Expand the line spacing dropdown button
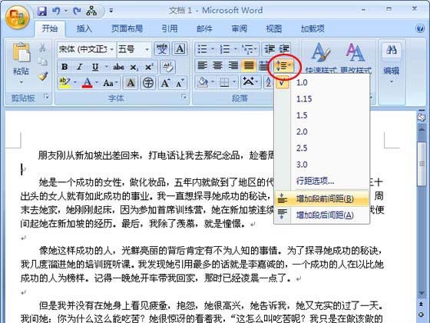The image size is (430, 323). [x=284, y=66]
